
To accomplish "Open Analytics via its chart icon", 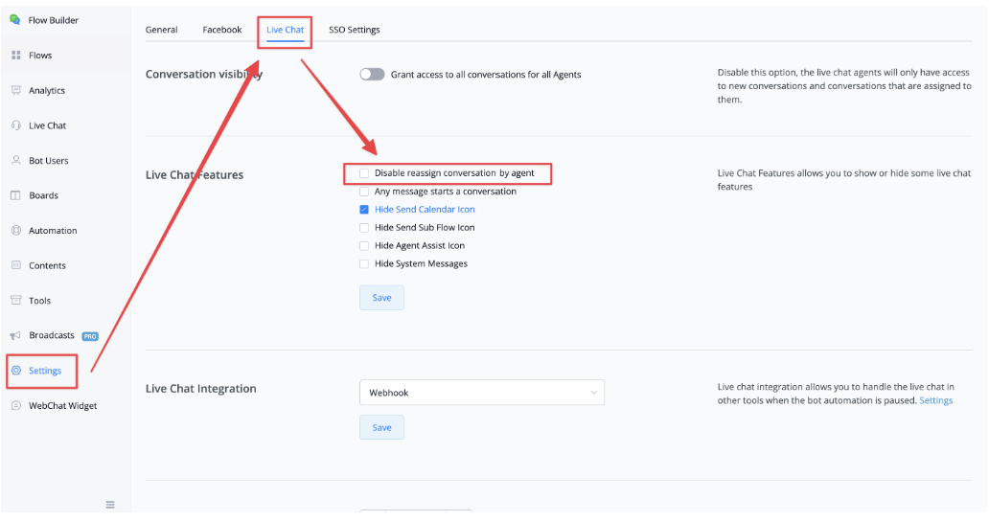I will [16, 91].
